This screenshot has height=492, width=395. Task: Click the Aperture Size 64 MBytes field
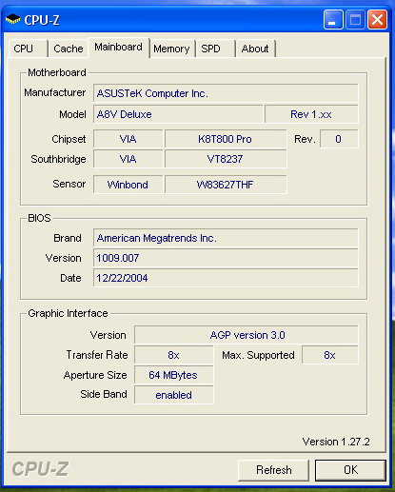tap(174, 375)
